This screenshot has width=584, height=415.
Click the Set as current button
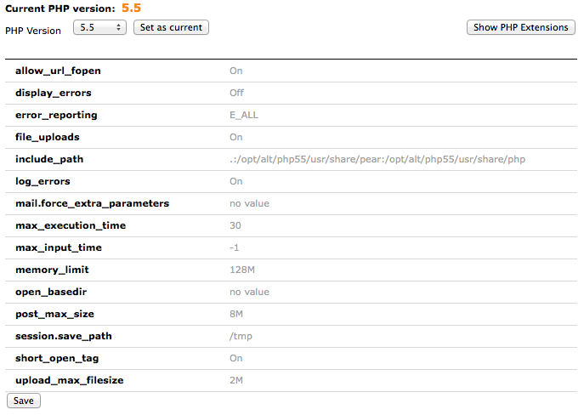(171, 27)
